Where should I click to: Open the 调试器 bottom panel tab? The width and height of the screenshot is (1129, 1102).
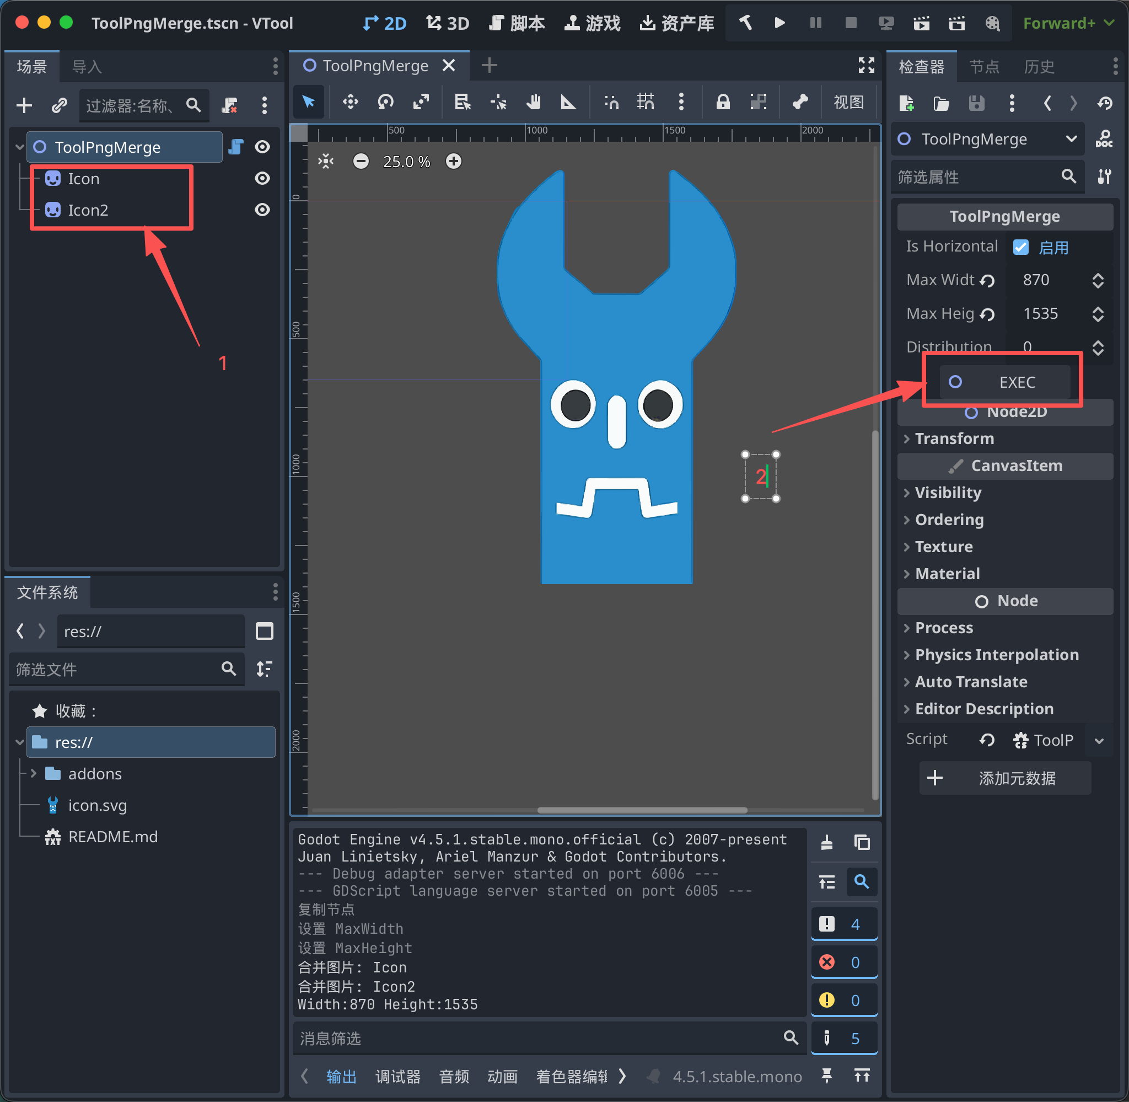point(397,1076)
